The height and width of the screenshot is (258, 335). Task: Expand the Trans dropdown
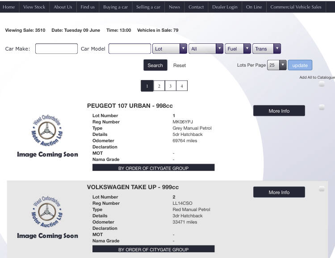pyautogui.click(x=267, y=49)
